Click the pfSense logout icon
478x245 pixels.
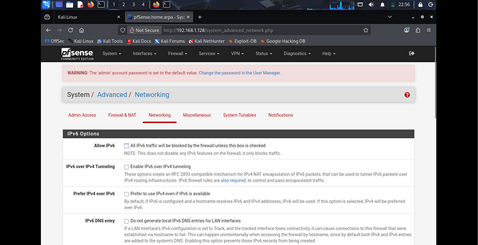[412, 54]
